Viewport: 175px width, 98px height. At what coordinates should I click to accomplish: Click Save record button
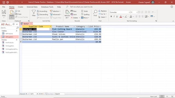point(74,14)
